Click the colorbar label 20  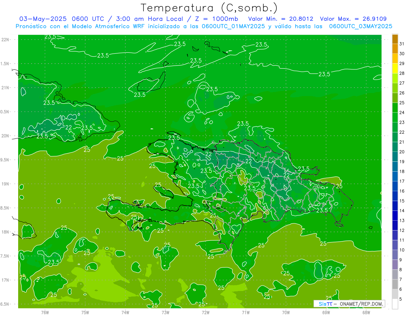pyautogui.click(x=402, y=152)
